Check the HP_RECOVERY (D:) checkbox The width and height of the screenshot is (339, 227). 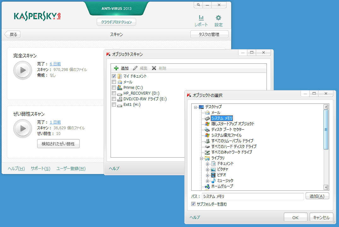click(x=114, y=93)
